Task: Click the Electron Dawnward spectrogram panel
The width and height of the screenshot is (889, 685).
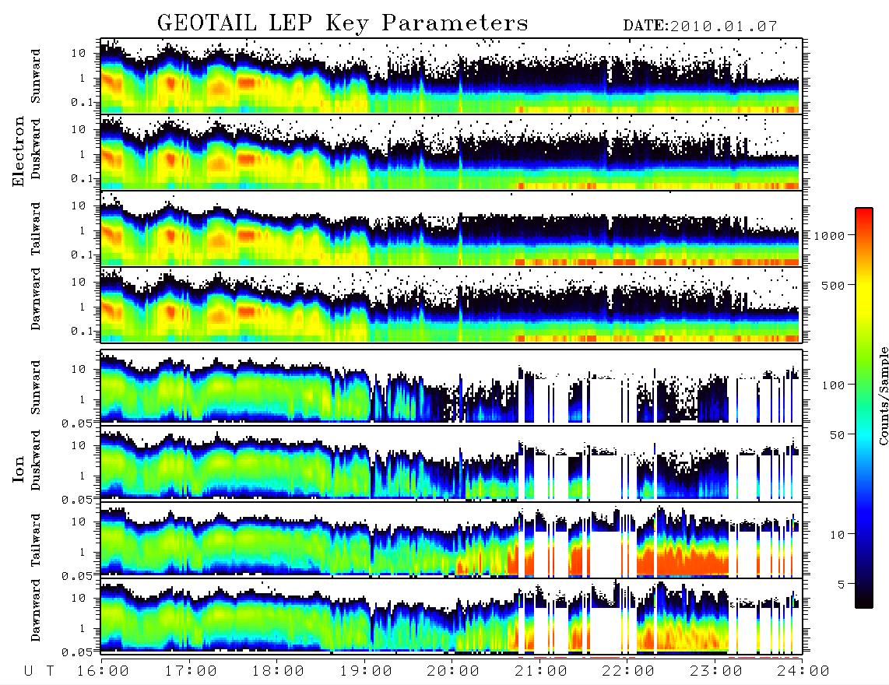Action: coord(452,305)
